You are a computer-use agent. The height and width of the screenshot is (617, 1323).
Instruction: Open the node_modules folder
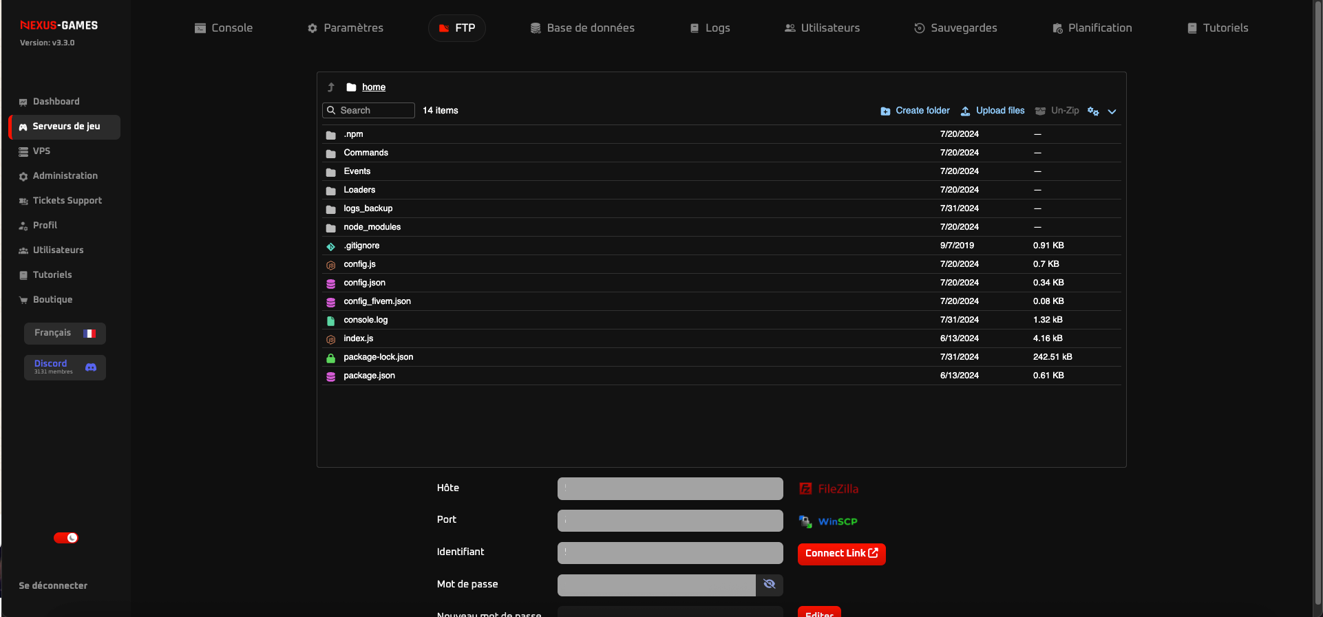(x=372, y=227)
